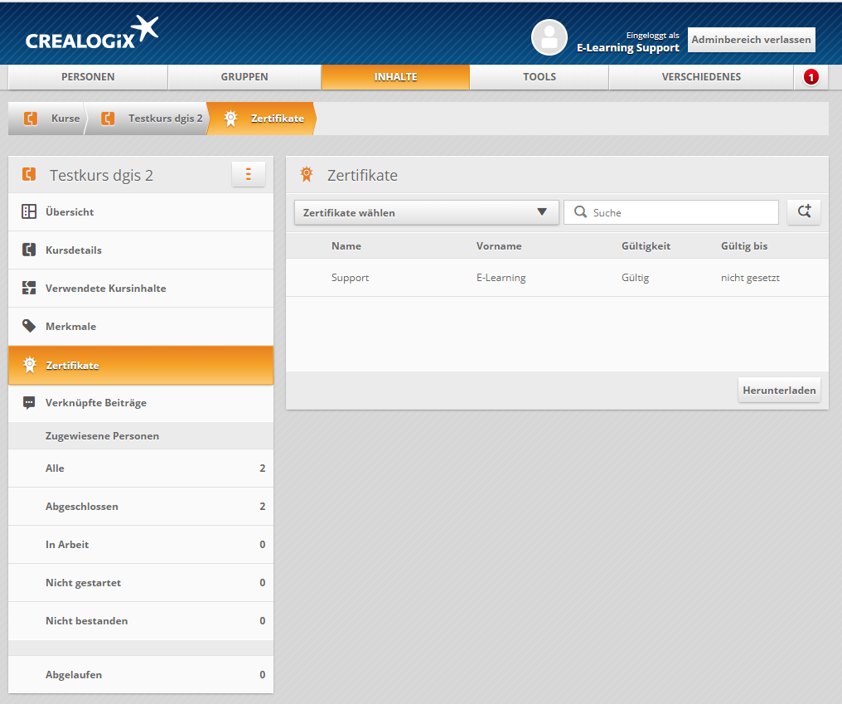Click the Übersicht sidebar icon
Image resolution: width=842 pixels, height=704 pixels.
[29, 211]
